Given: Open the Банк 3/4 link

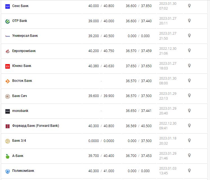Looking at the screenshot, I should 19,141.
